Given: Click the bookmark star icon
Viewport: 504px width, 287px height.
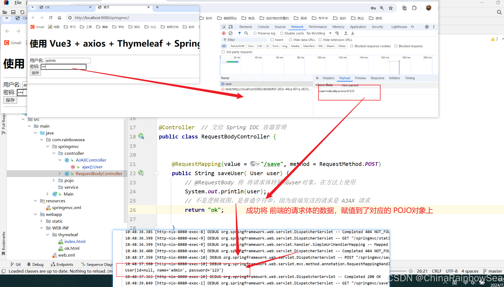Looking at the screenshot, I should coord(391,8).
